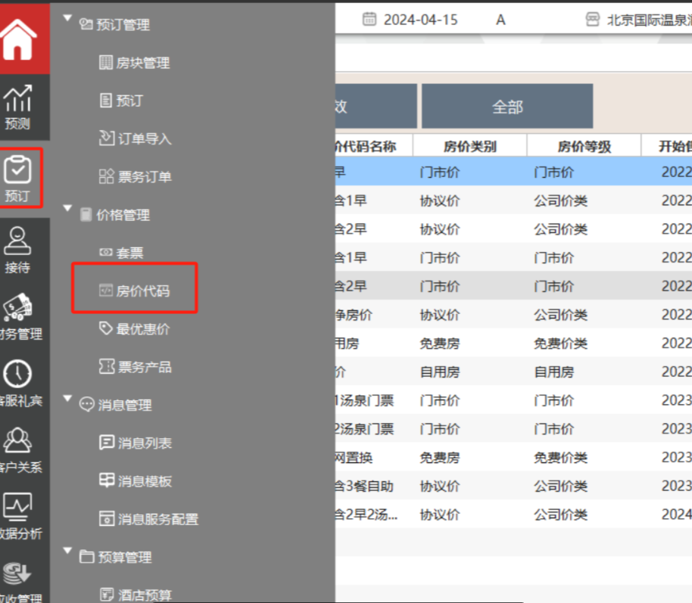Collapse the 价格管理 section arrow
This screenshot has width=692, height=603.
coord(68,208)
